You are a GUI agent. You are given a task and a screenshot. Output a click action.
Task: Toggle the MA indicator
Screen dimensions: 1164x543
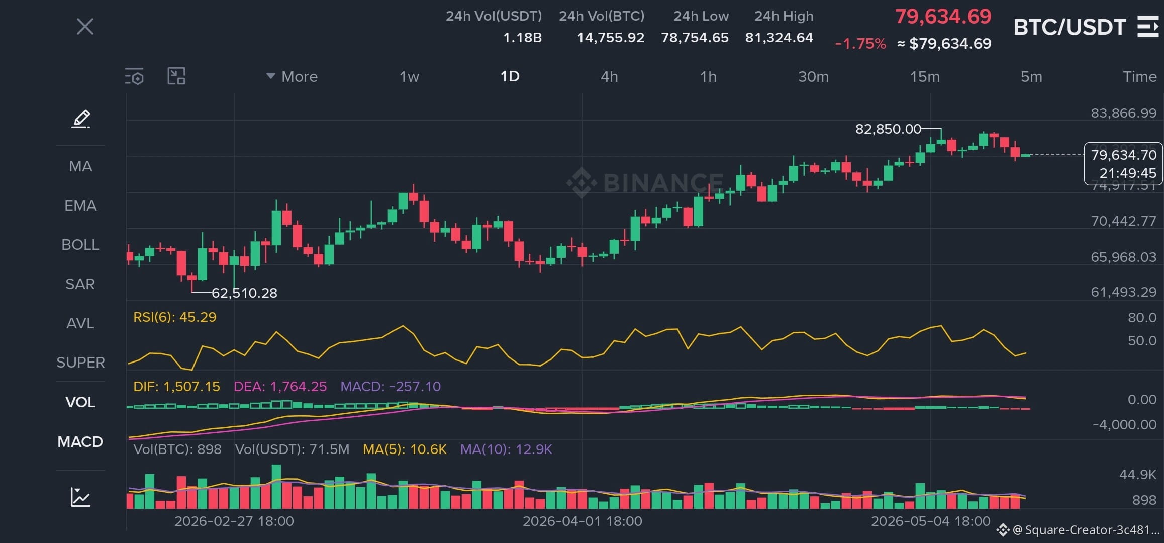(80, 166)
